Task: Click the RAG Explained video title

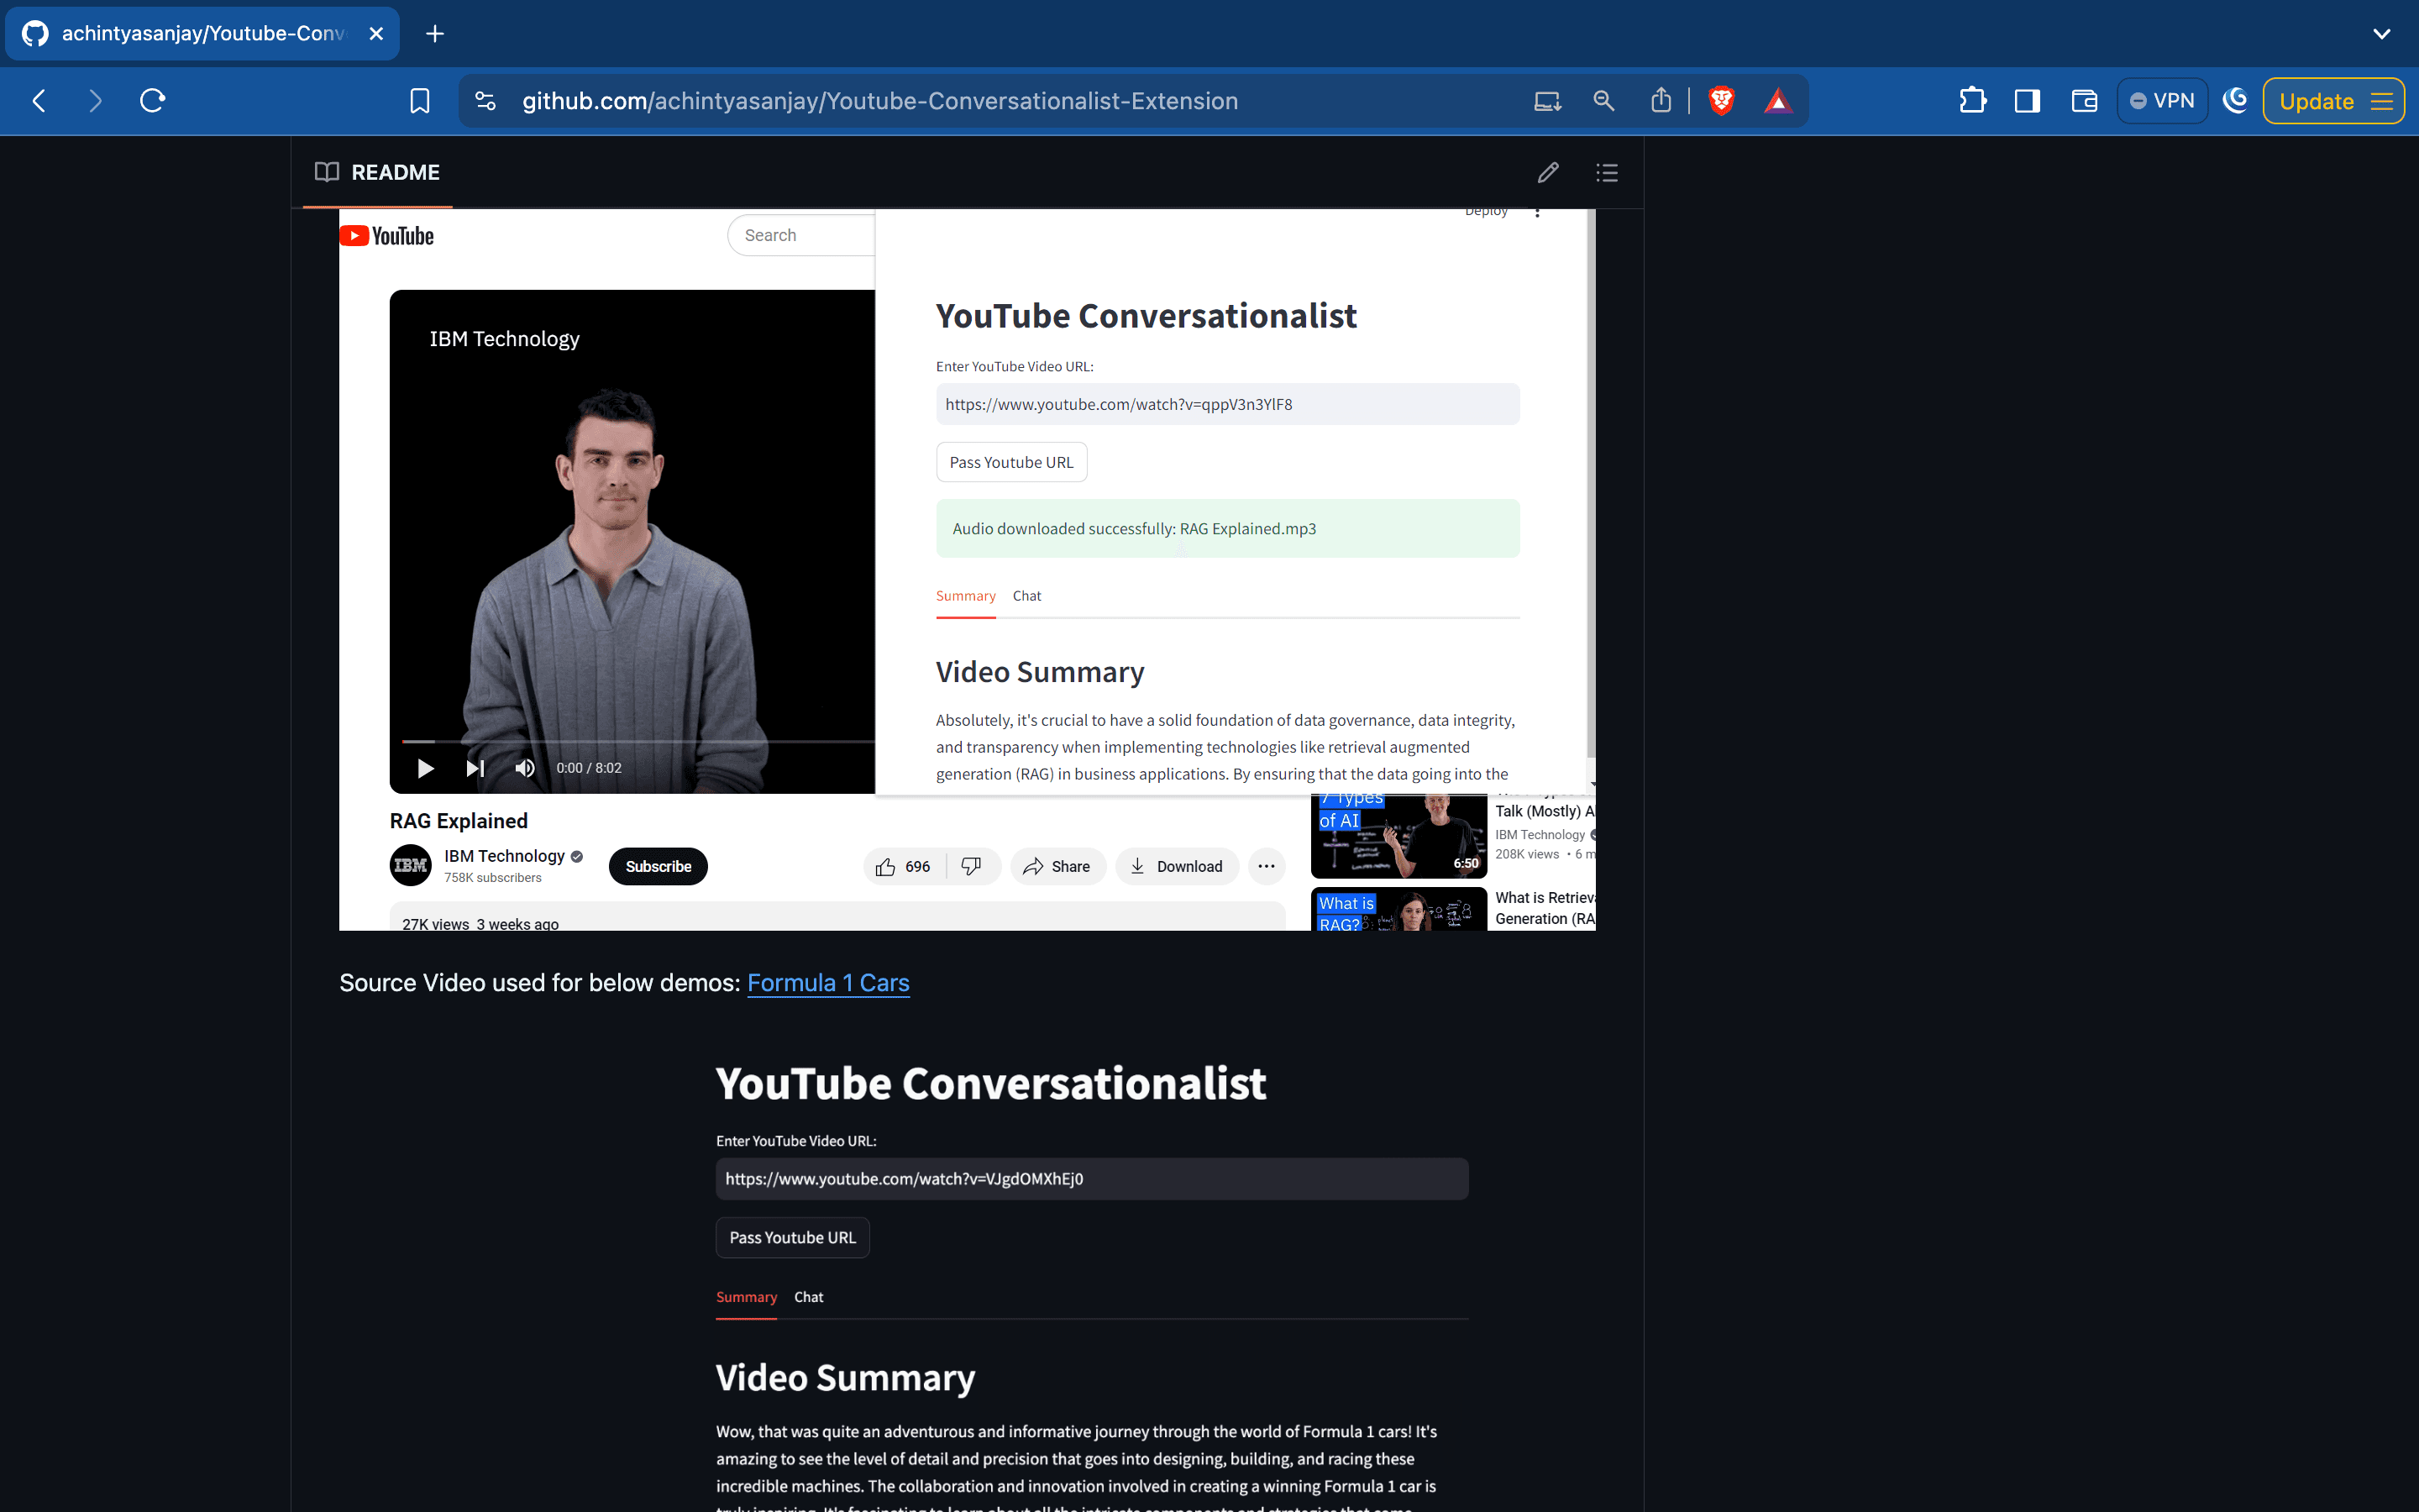Action: [459, 821]
